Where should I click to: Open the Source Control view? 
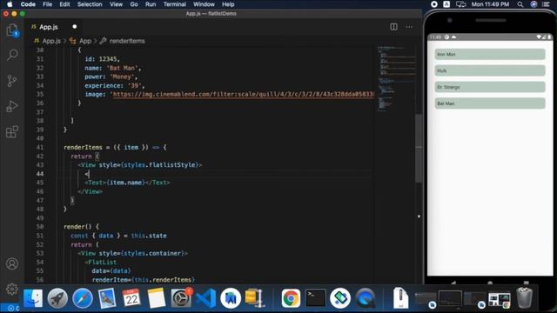coord(12,81)
